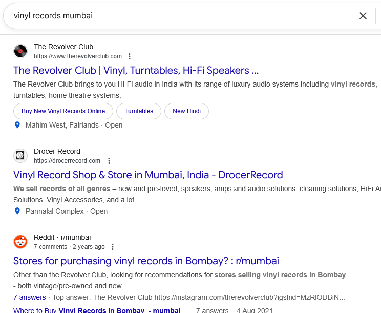The height and width of the screenshot is (313, 381).
Task: Open three-dot menu beside Reddit result info
Action: (x=113, y=247)
